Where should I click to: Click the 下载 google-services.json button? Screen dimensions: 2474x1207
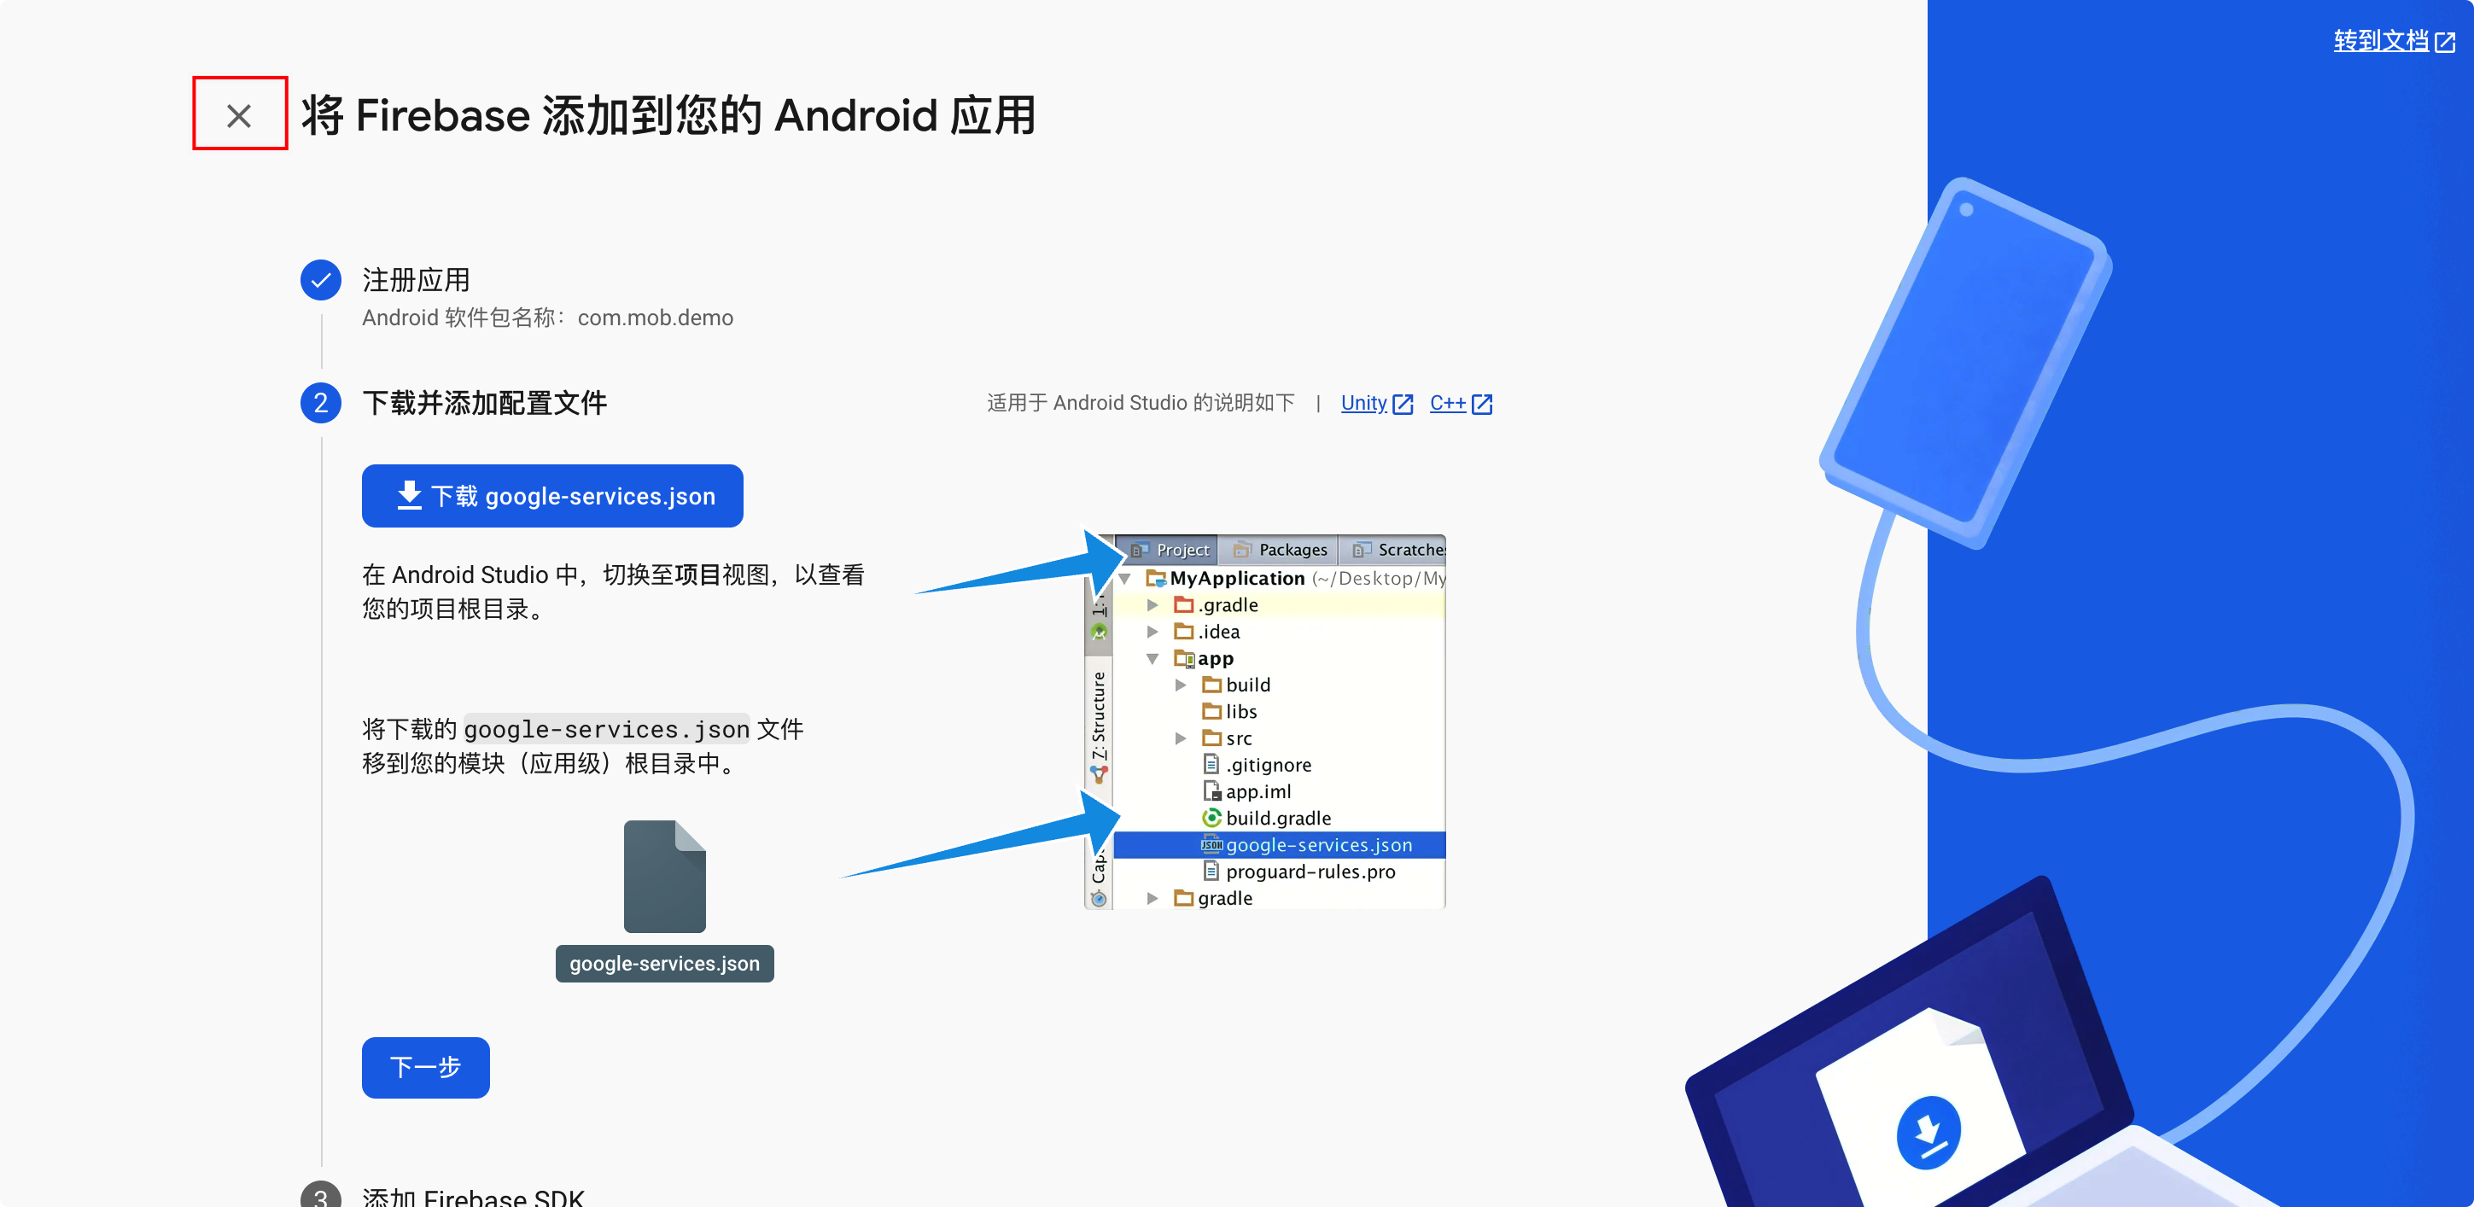[552, 495]
